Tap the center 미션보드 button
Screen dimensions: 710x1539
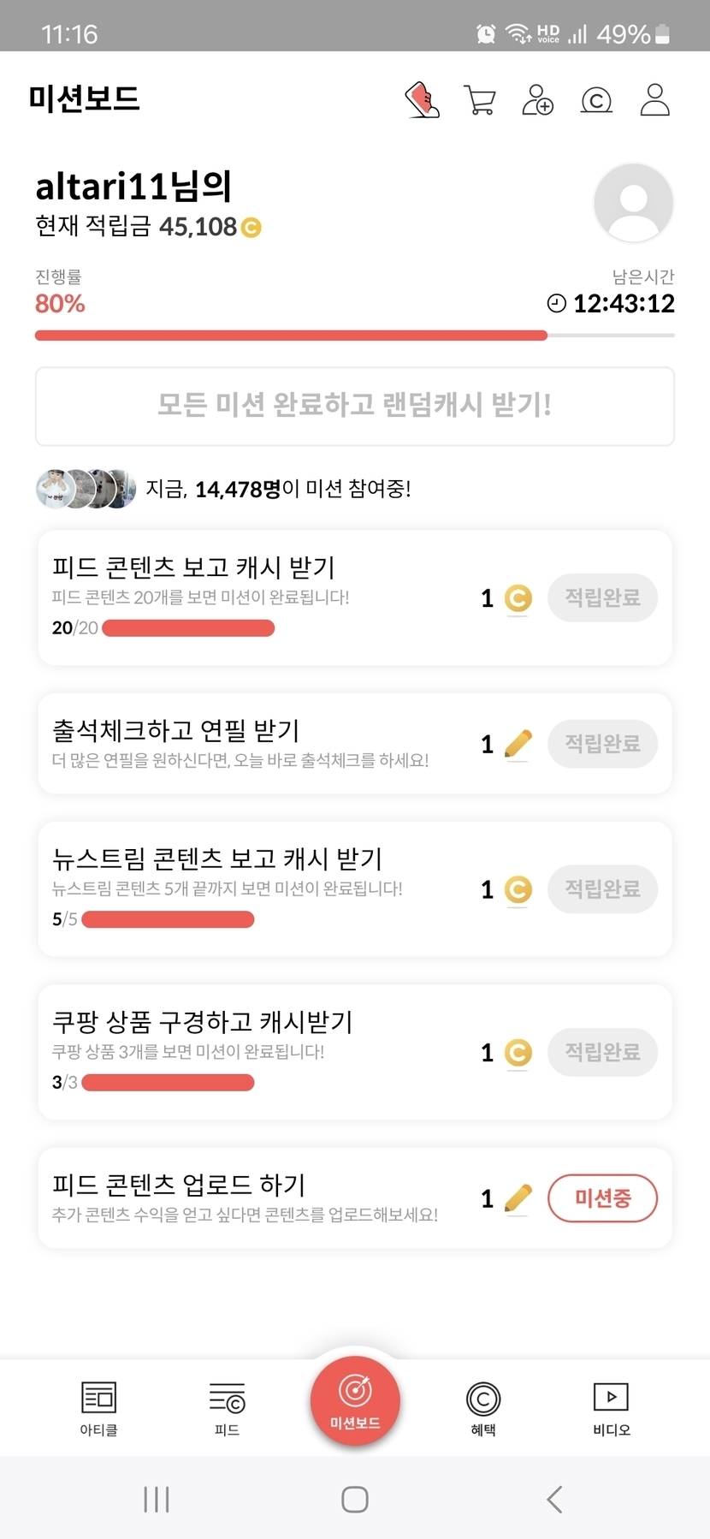(x=355, y=1401)
